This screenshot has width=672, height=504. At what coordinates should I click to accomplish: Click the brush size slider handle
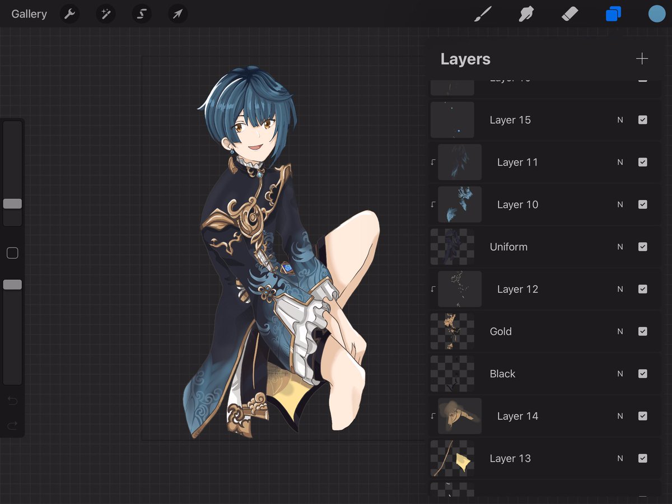click(x=12, y=204)
